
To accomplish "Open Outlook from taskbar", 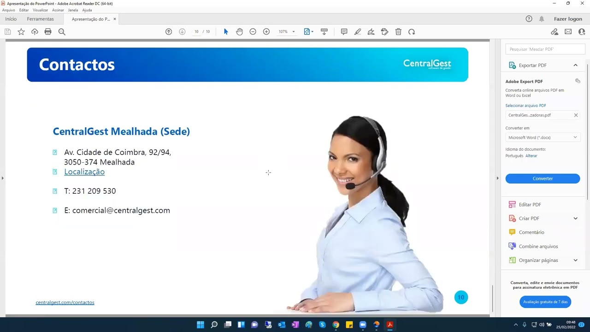I will pos(282,325).
